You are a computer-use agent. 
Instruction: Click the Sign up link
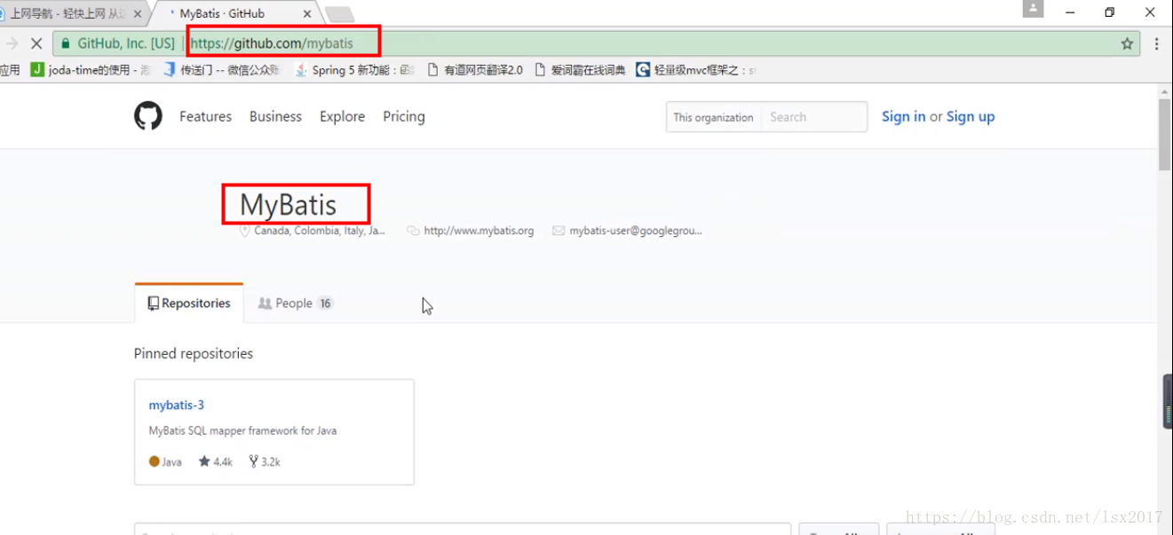(x=971, y=116)
